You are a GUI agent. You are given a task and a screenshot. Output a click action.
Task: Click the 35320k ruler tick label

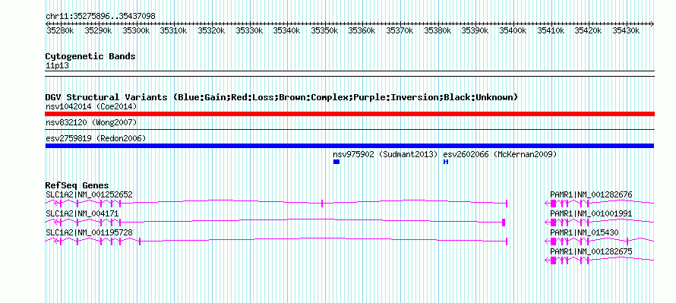[211, 30]
